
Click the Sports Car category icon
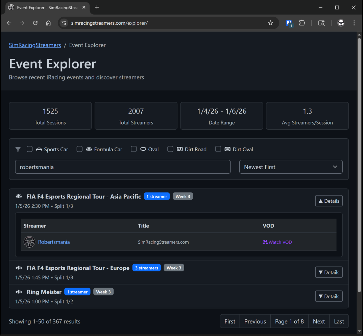pos(39,149)
